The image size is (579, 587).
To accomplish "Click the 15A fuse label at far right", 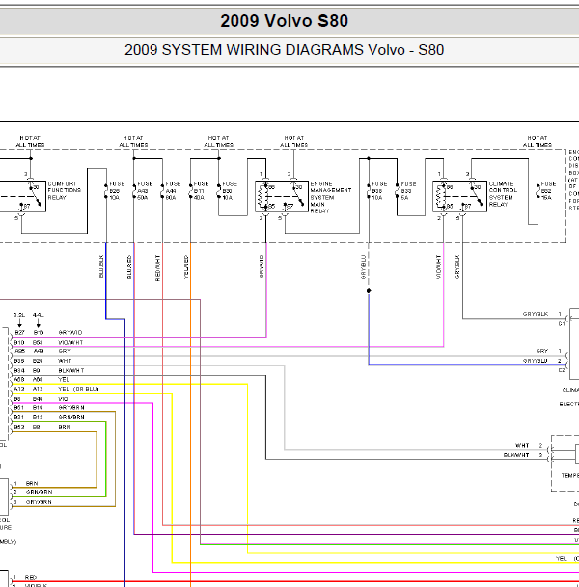I will (548, 190).
